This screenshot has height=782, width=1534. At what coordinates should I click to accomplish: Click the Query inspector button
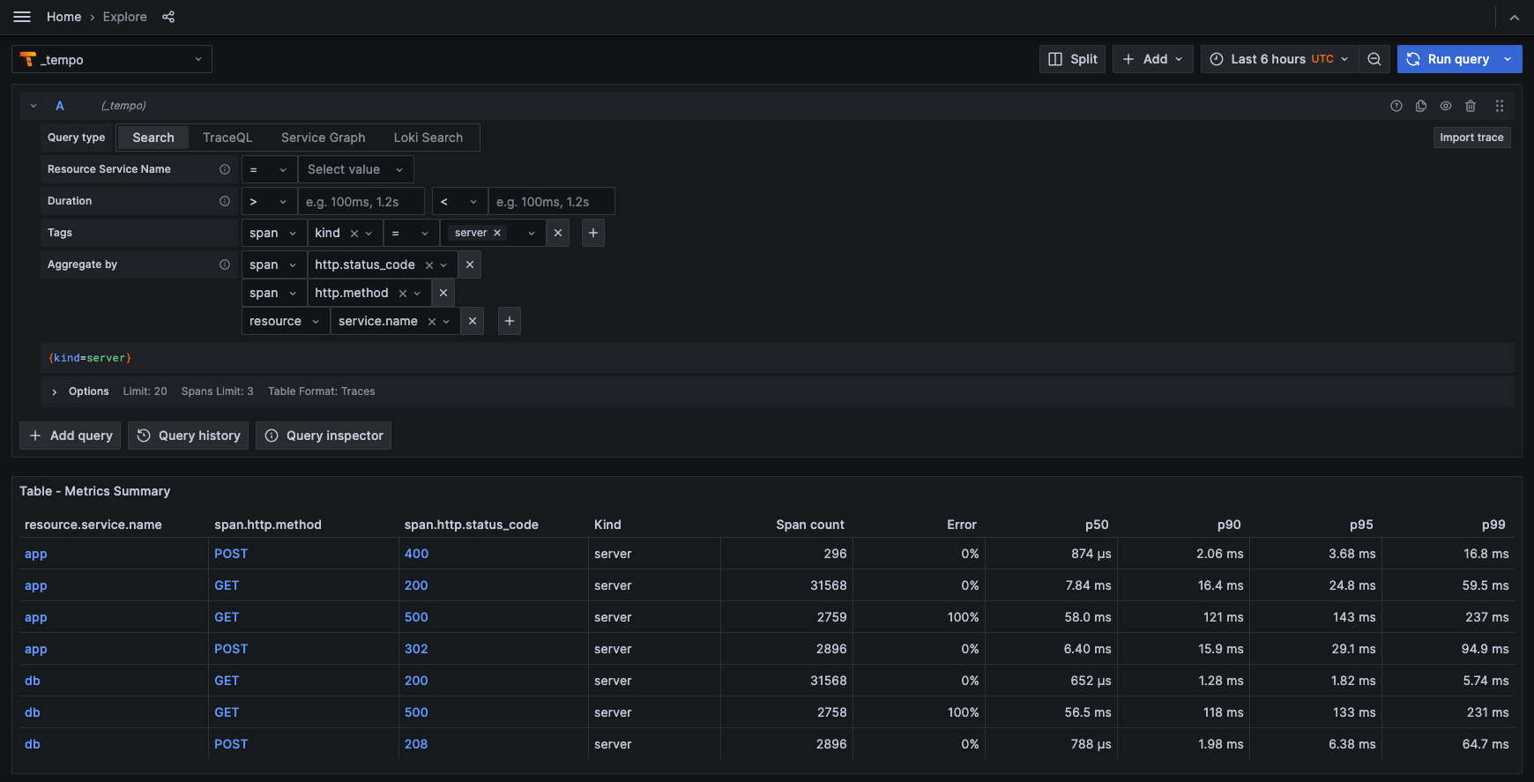pos(324,436)
